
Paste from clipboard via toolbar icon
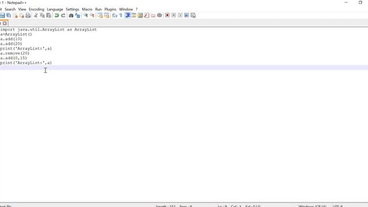(49, 16)
